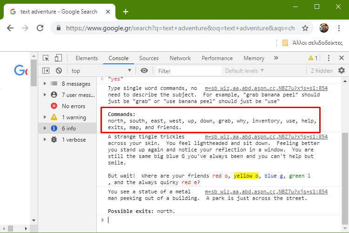Image resolution: width=349 pixels, height=233 pixels.
Task: Click the 2 hidden messages label
Action: click(322, 71)
